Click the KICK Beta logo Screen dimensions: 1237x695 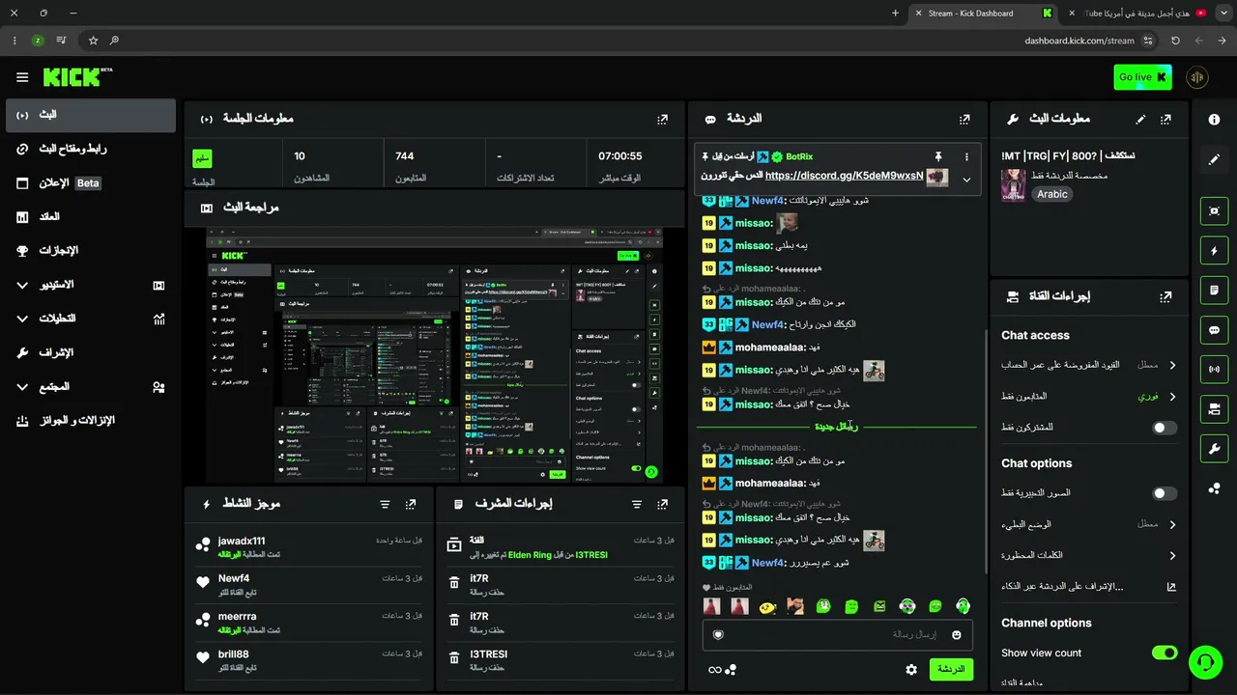coord(77,77)
